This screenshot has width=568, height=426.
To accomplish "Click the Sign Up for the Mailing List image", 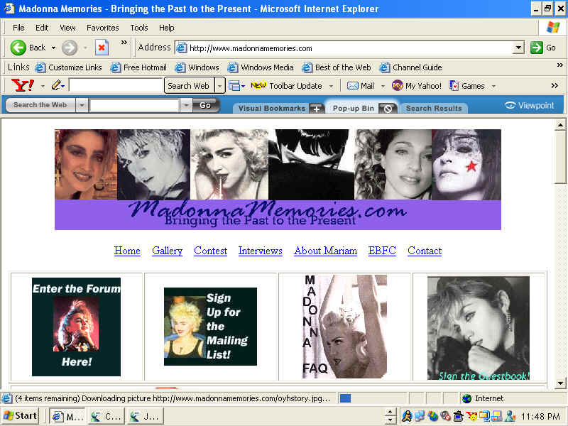I will 210,327.
